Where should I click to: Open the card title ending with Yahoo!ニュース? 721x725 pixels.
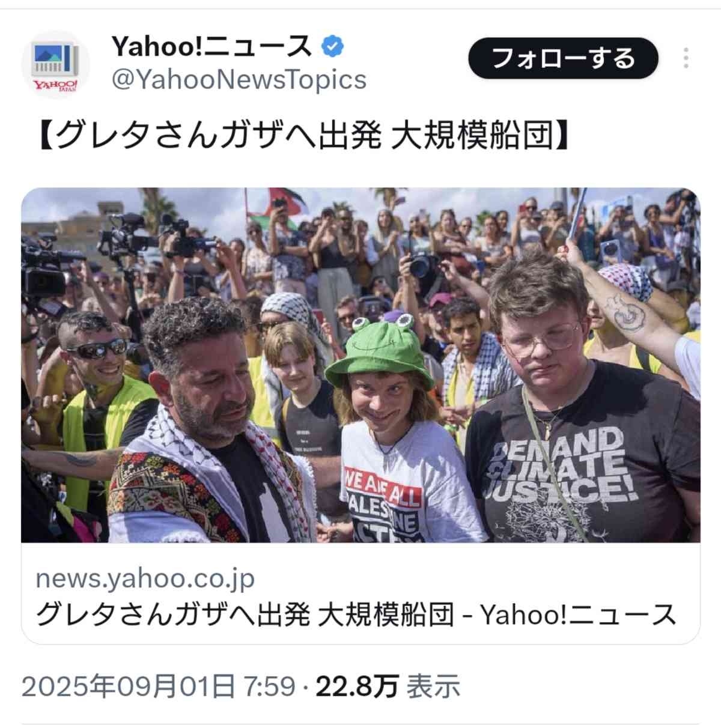coord(356,614)
